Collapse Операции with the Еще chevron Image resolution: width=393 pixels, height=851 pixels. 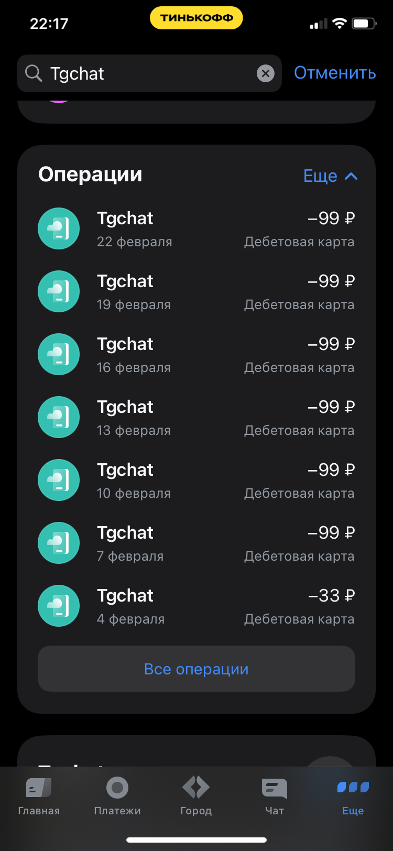pos(351,176)
